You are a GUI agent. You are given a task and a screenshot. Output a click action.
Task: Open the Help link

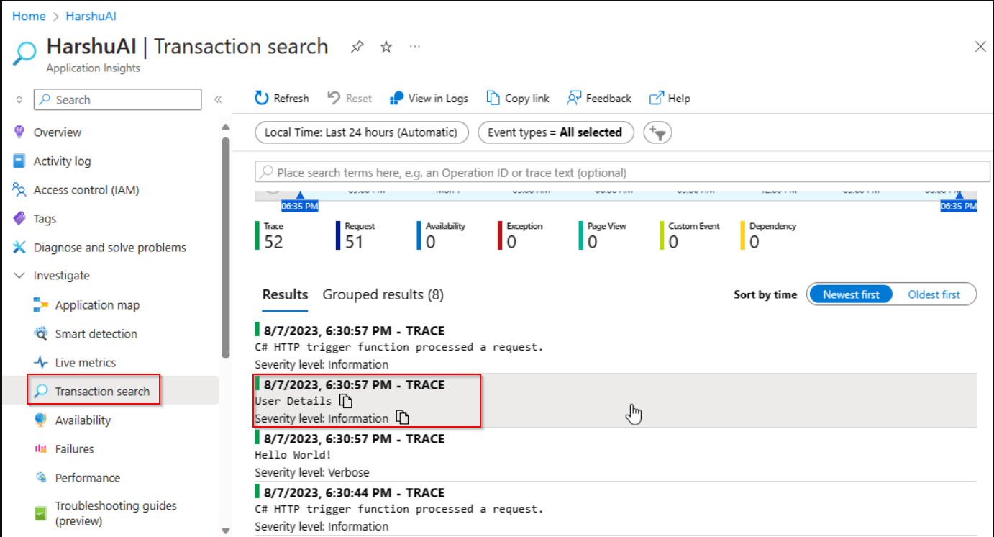click(x=670, y=99)
